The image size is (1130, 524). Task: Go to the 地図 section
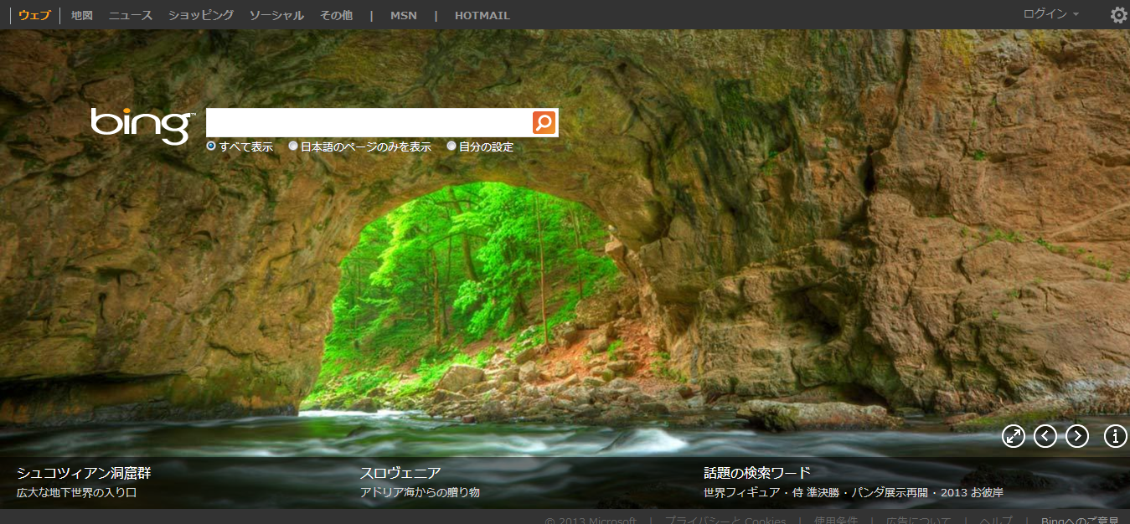pyautogui.click(x=82, y=15)
